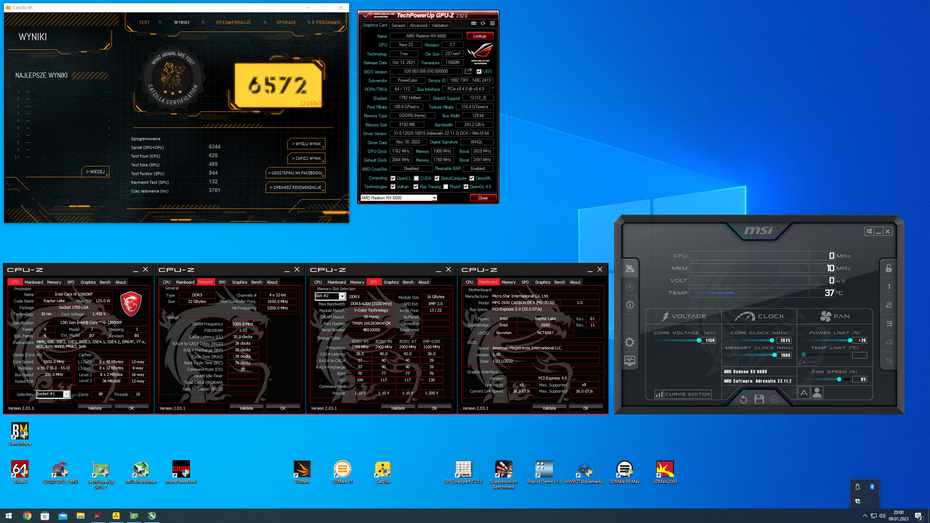The width and height of the screenshot is (930, 523).
Task: Open GPU-Z hamburger menu
Action: tap(492, 23)
